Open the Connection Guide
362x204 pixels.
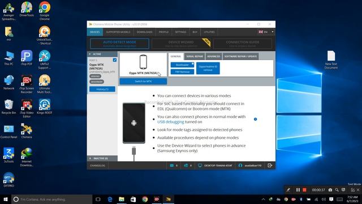pos(243,44)
